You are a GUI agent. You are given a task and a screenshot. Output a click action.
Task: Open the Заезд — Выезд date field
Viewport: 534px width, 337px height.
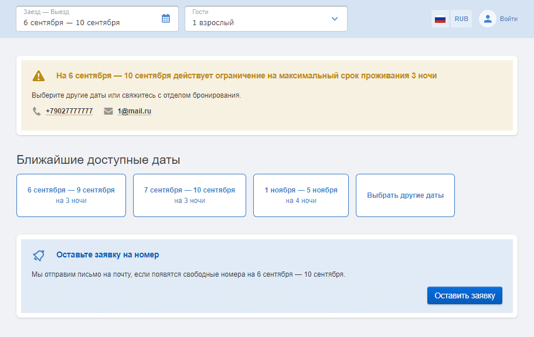coord(97,19)
